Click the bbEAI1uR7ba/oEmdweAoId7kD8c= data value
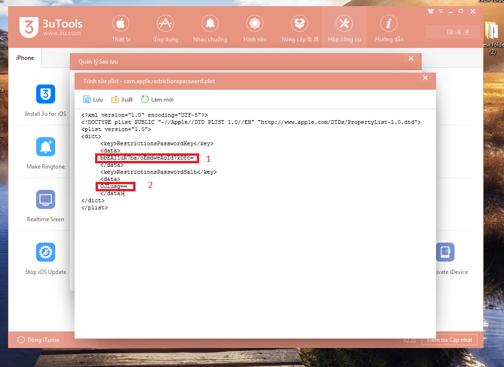 (x=147, y=158)
